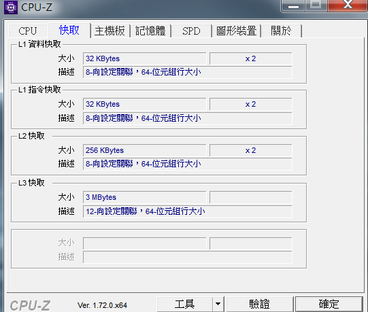Click the L2 快取 group label
This screenshot has width=368, height=312.
[31, 136]
